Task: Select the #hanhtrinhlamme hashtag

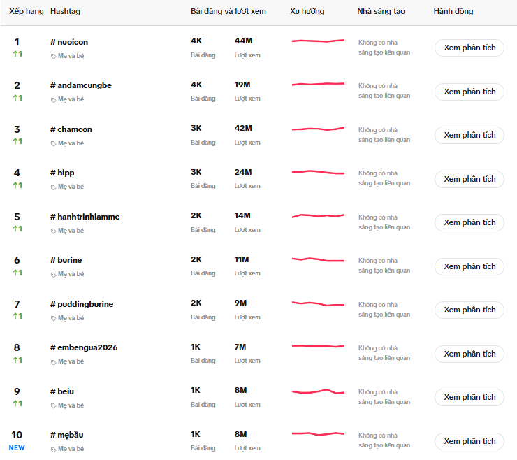Action: click(x=85, y=217)
